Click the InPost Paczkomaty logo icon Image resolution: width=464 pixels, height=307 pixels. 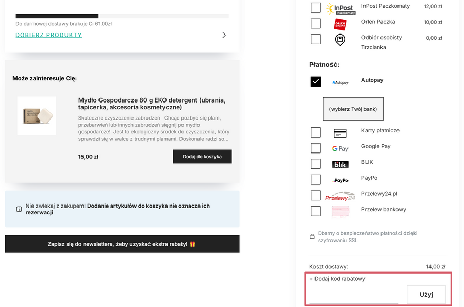tap(340, 8)
